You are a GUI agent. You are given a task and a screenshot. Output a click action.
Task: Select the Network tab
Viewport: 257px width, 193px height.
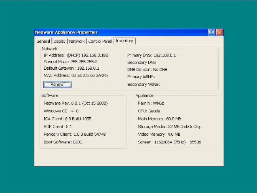pos(77,41)
